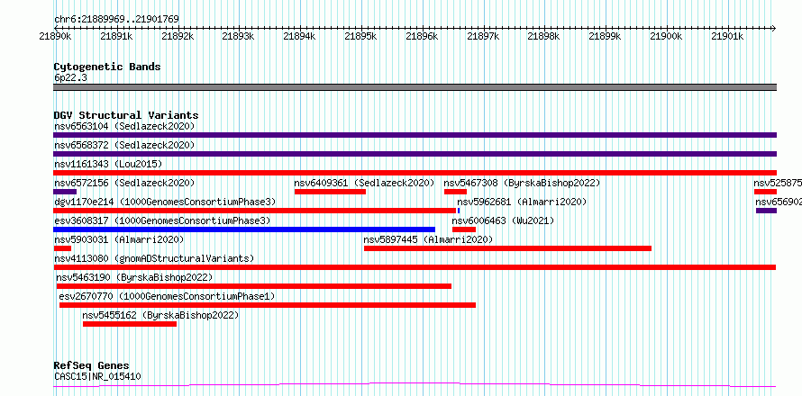Open the CASC15|NR_015410 gene label
Screen dimensions: 802x396
pos(97,377)
